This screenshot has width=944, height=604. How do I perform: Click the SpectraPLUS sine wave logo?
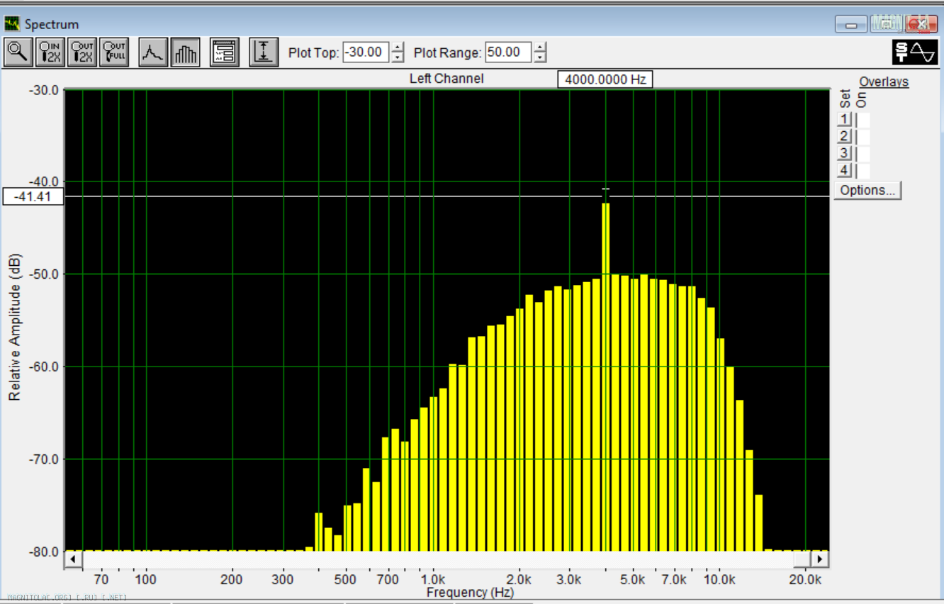pos(914,52)
